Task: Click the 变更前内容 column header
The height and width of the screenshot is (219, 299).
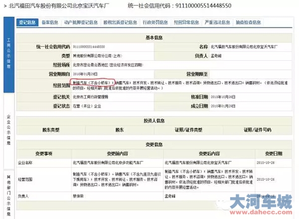Action: 117,153
